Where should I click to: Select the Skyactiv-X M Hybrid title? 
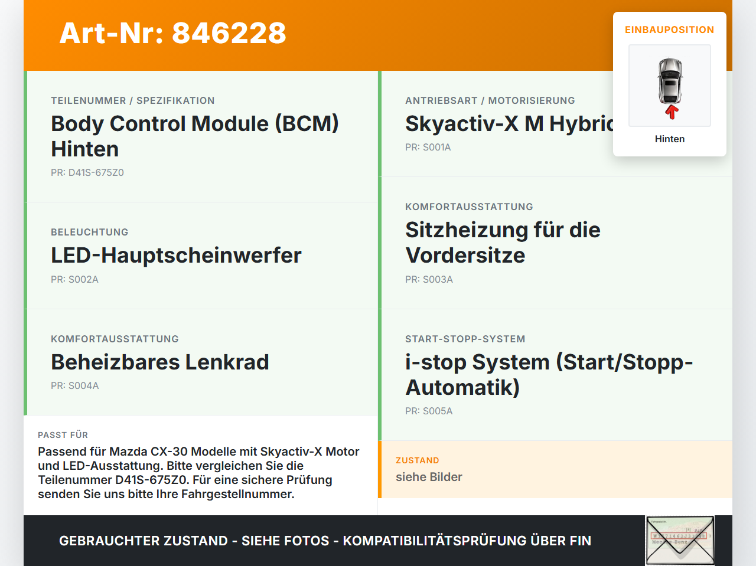coord(509,124)
